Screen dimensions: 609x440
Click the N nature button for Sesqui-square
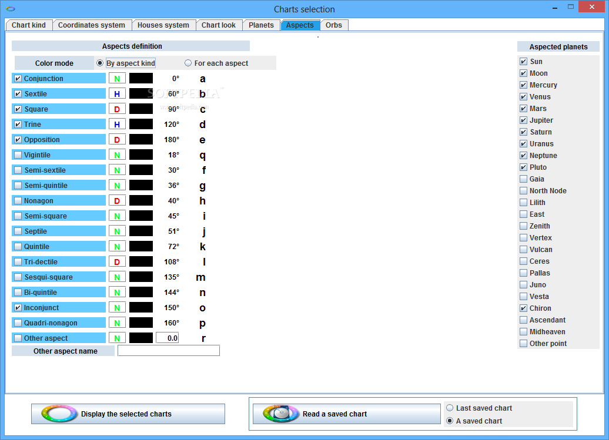tap(117, 277)
